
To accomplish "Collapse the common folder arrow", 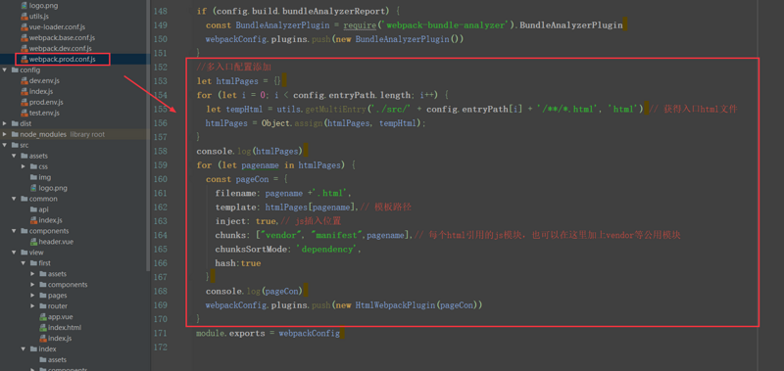I will tap(14, 199).
